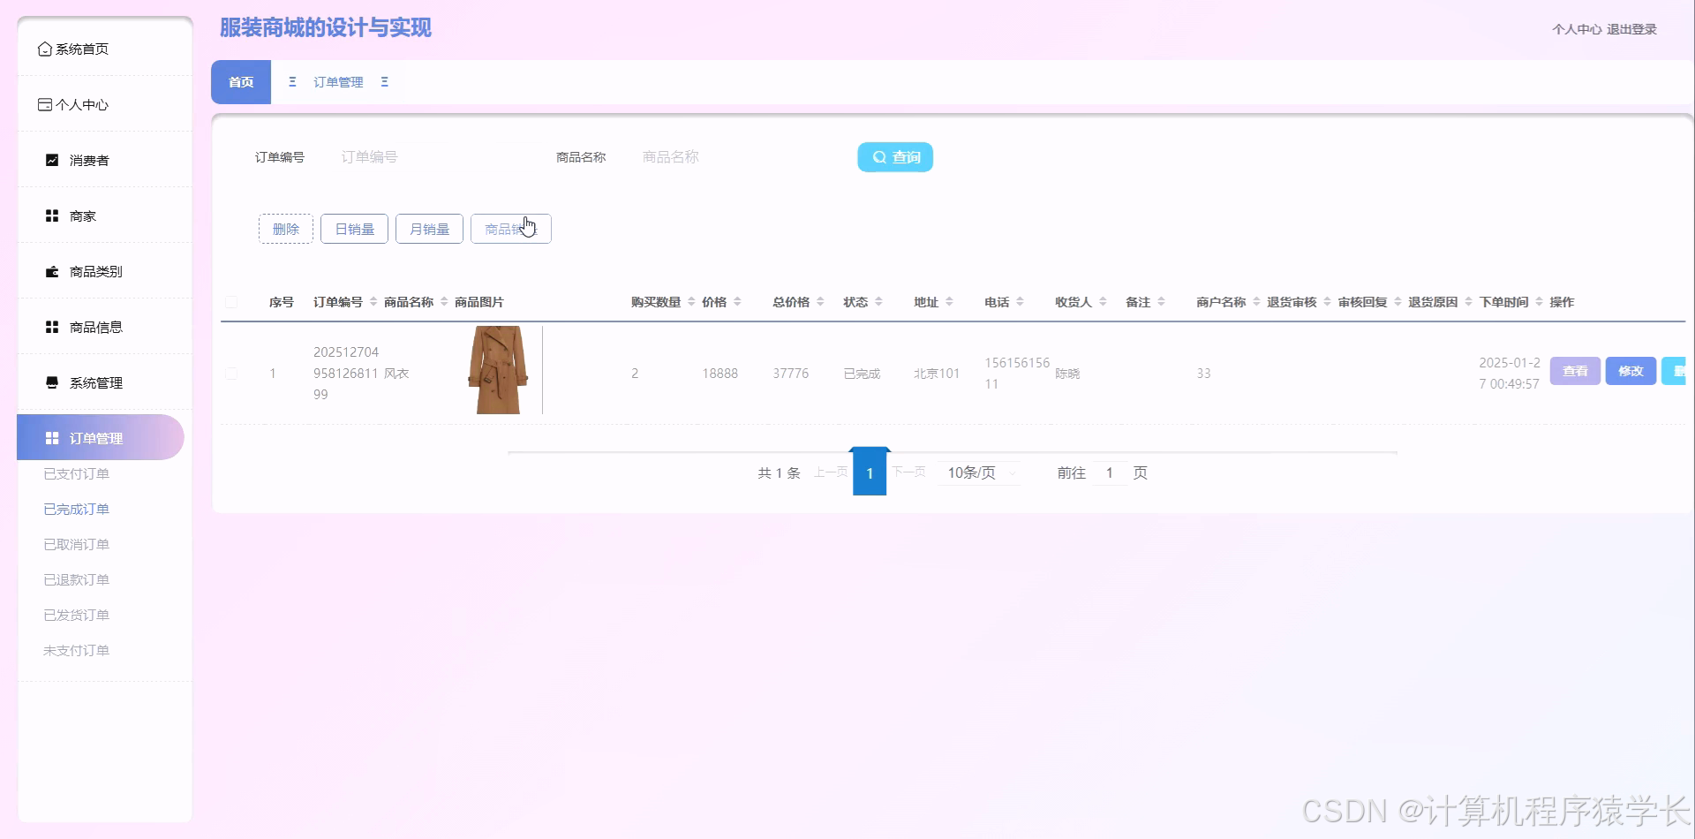Click the total price cell 37776
This screenshot has height=839, width=1695.
(790, 374)
